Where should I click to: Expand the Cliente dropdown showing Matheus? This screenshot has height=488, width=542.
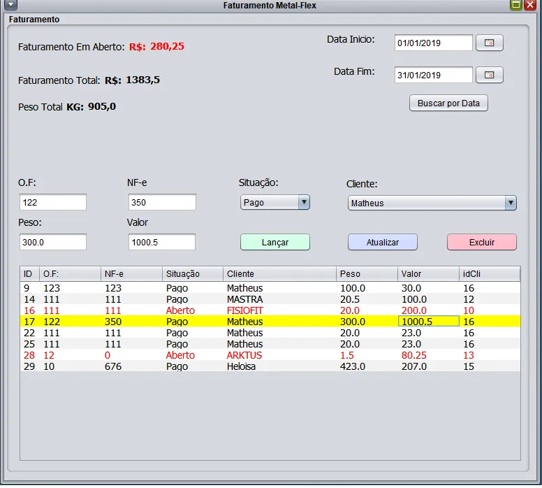coord(511,203)
